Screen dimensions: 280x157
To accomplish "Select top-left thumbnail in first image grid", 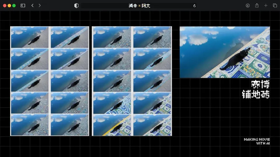I will coord(30,37).
